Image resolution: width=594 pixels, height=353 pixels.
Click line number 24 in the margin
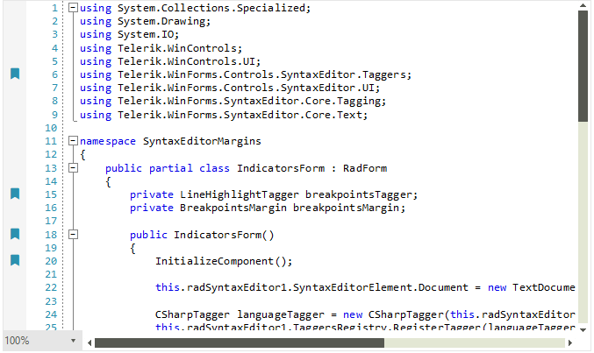pos(51,314)
